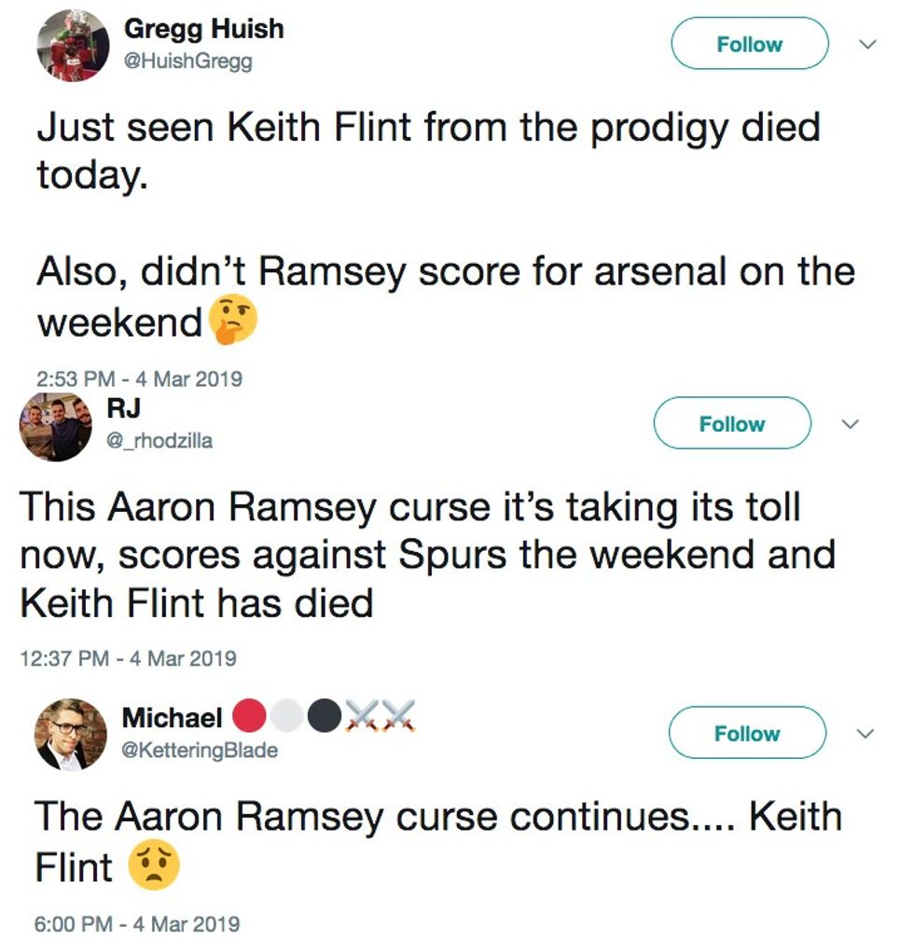Screen dimensions: 914x951
Task: Follow RJ
Action: pos(732,423)
